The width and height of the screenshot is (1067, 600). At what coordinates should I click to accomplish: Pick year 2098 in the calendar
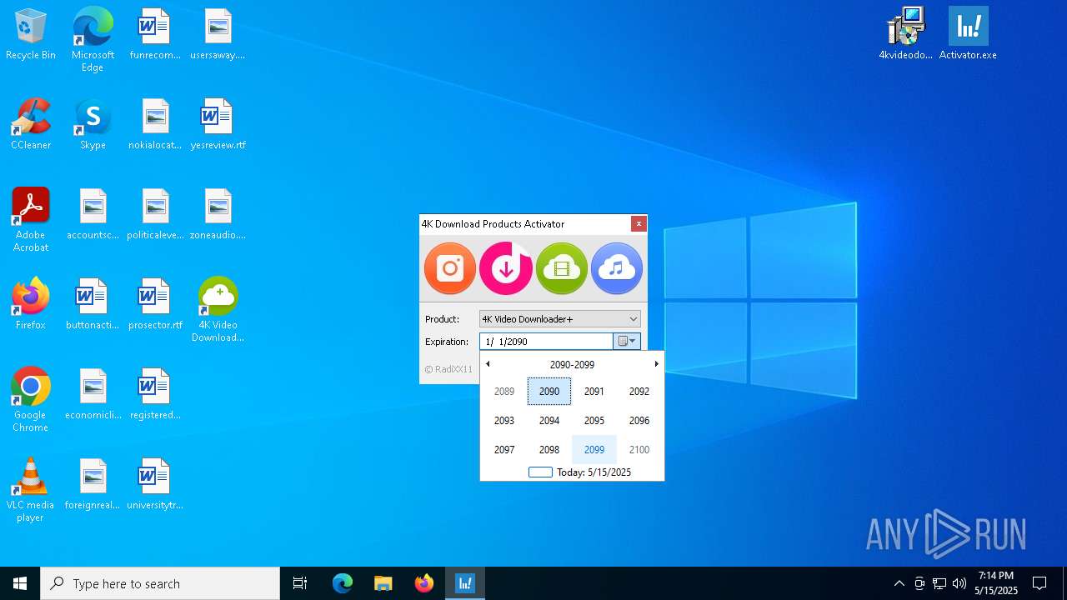click(x=549, y=450)
